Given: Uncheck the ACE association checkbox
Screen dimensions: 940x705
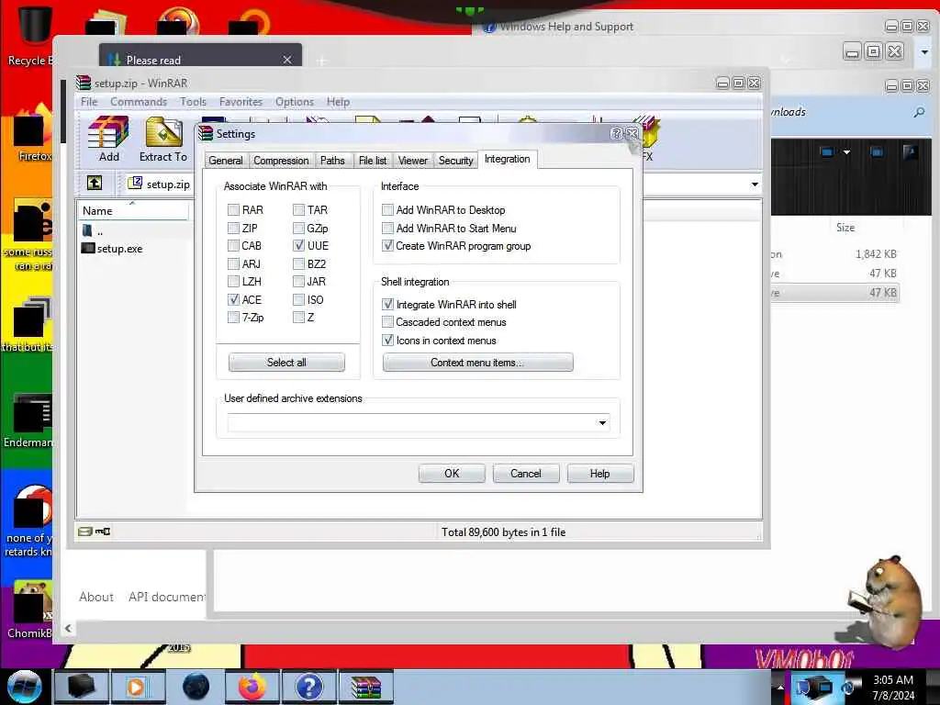Looking at the screenshot, I should pos(233,299).
